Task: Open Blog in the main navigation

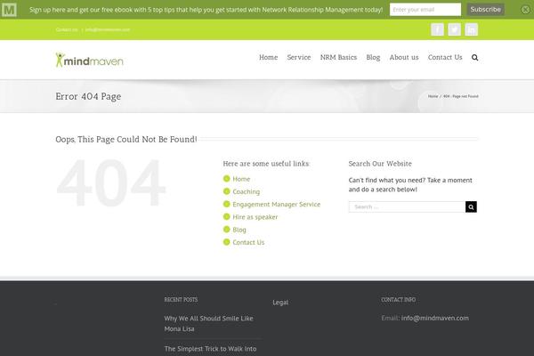Action: pyautogui.click(x=373, y=58)
